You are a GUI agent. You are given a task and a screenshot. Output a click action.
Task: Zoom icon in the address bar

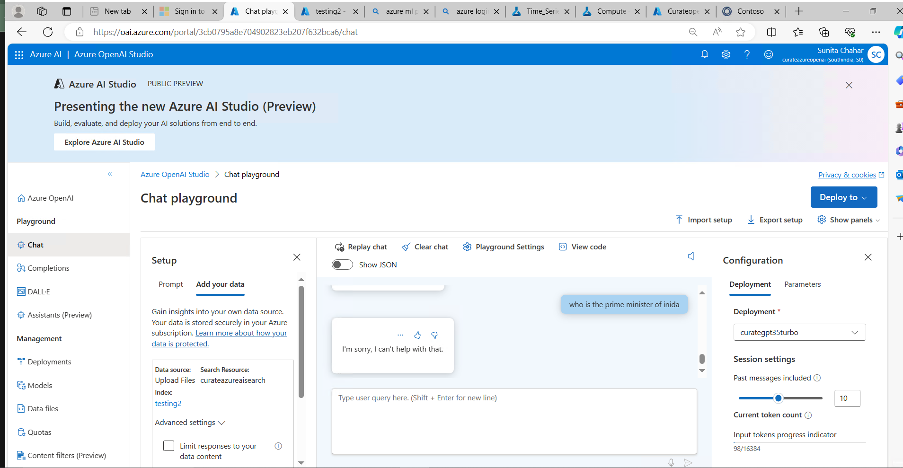pos(693,32)
